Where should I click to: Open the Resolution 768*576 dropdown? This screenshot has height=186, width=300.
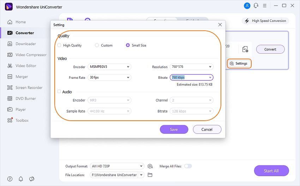pyautogui.click(x=192, y=67)
